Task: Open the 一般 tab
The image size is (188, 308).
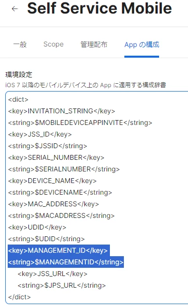Action: coord(20,45)
